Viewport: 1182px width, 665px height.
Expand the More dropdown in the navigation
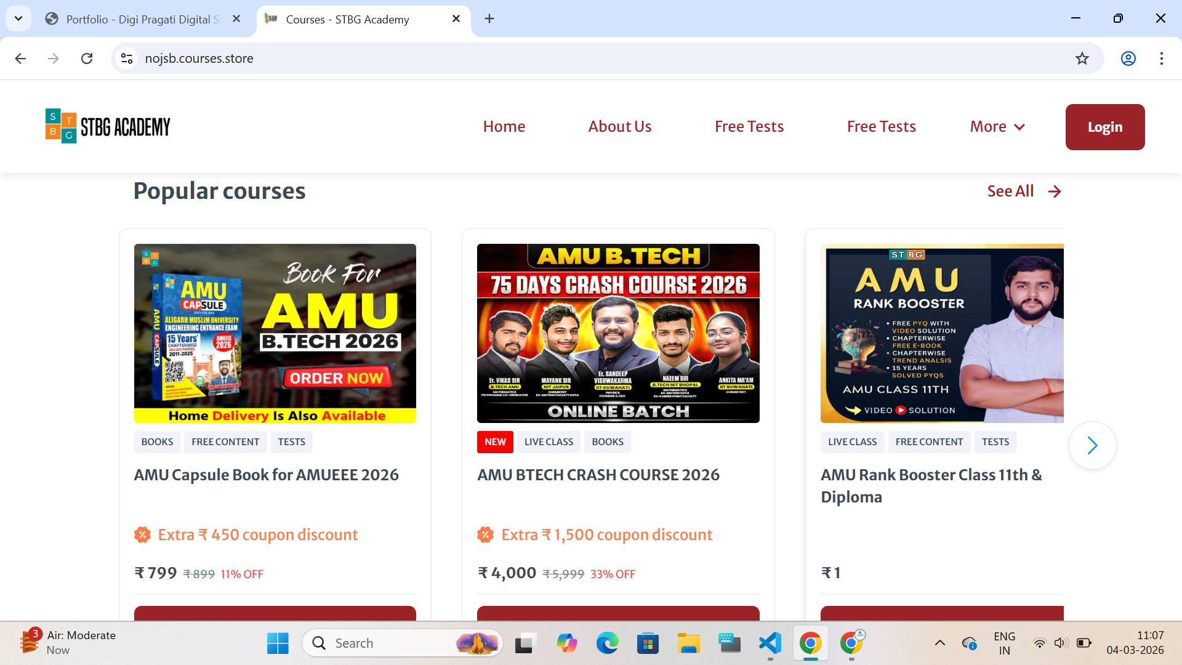coord(997,127)
